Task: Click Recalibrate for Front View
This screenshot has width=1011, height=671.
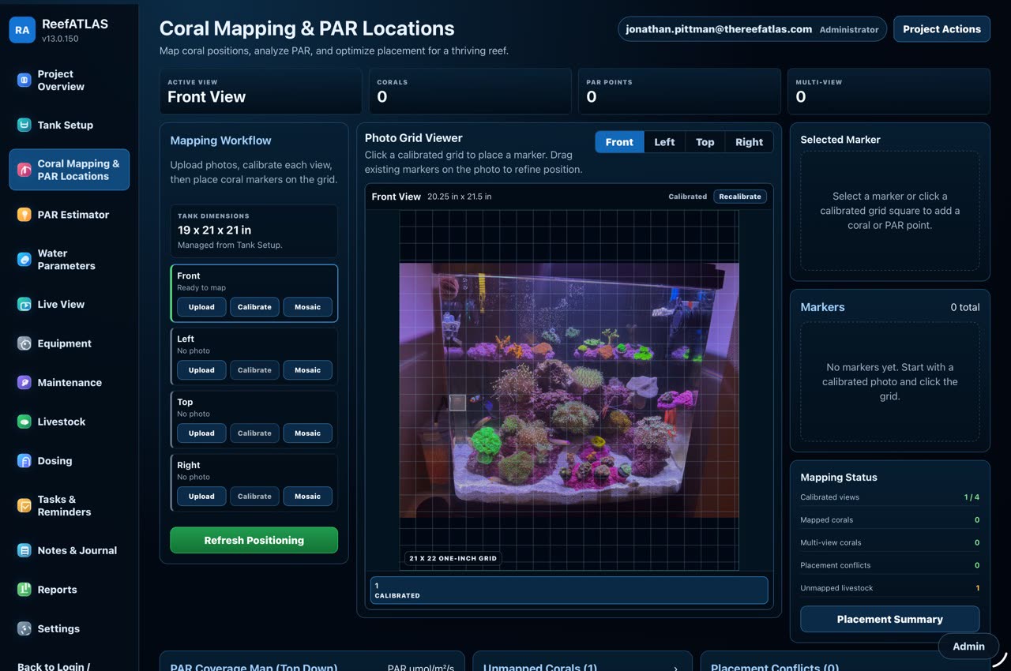Action: click(740, 197)
